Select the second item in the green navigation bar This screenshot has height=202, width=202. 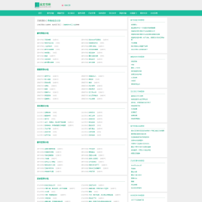pos(50,13)
